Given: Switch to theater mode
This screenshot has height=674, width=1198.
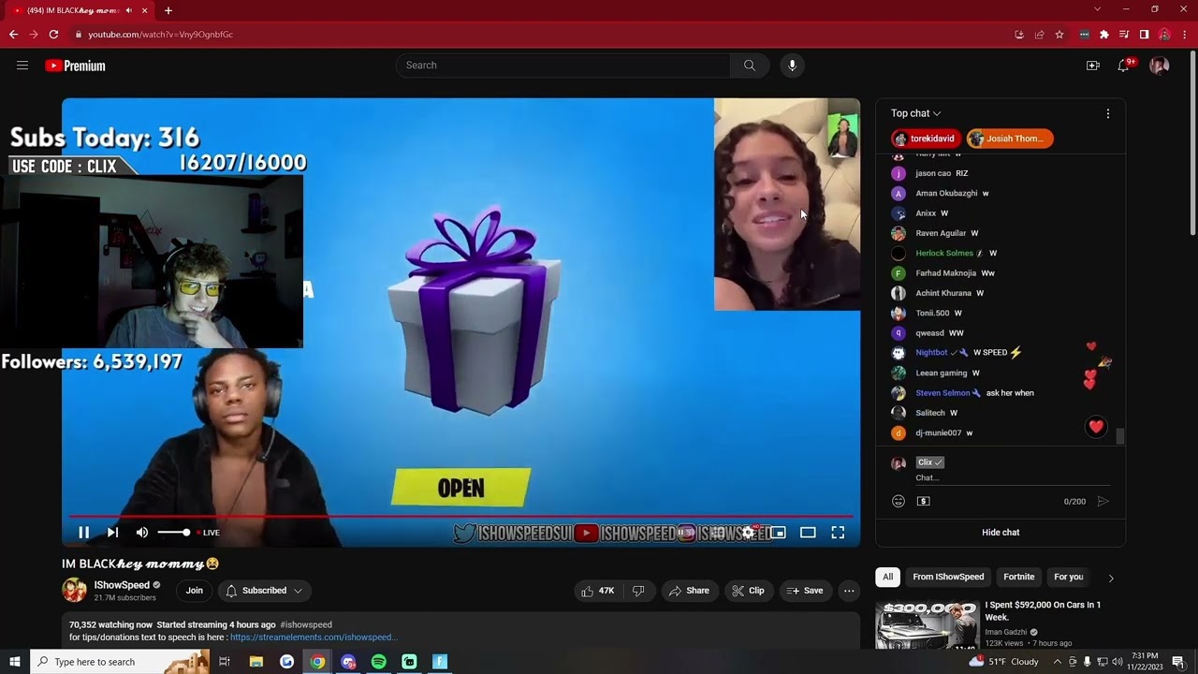Looking at the screenshot, I should point(808,533).
